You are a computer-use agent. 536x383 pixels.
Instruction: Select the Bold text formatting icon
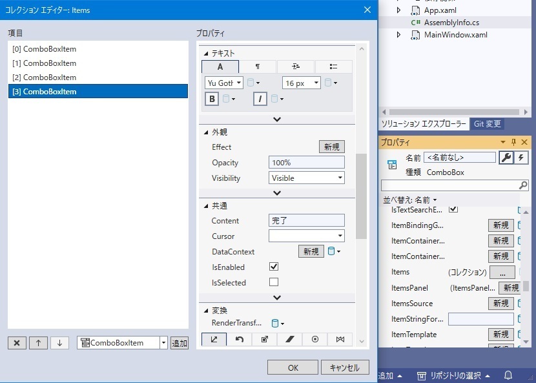[212, 98]
